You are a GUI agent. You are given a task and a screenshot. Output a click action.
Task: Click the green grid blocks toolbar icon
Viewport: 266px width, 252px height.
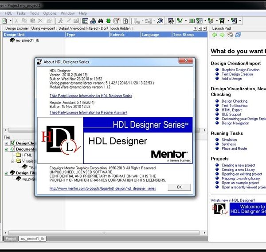click(x=199, y=21)
